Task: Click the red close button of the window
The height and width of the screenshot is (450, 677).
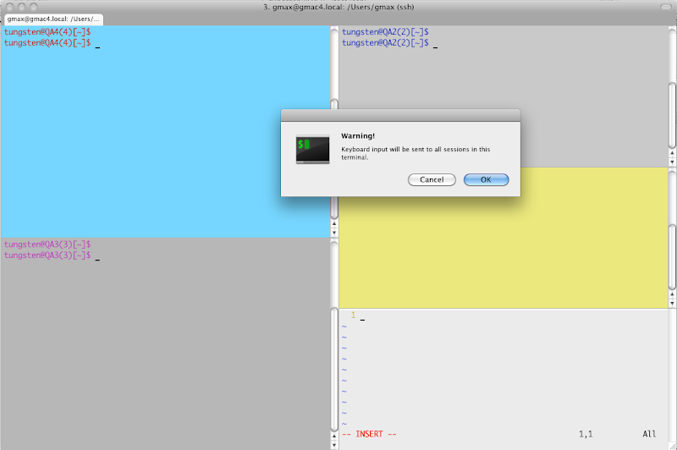Action: pos(9,7)
